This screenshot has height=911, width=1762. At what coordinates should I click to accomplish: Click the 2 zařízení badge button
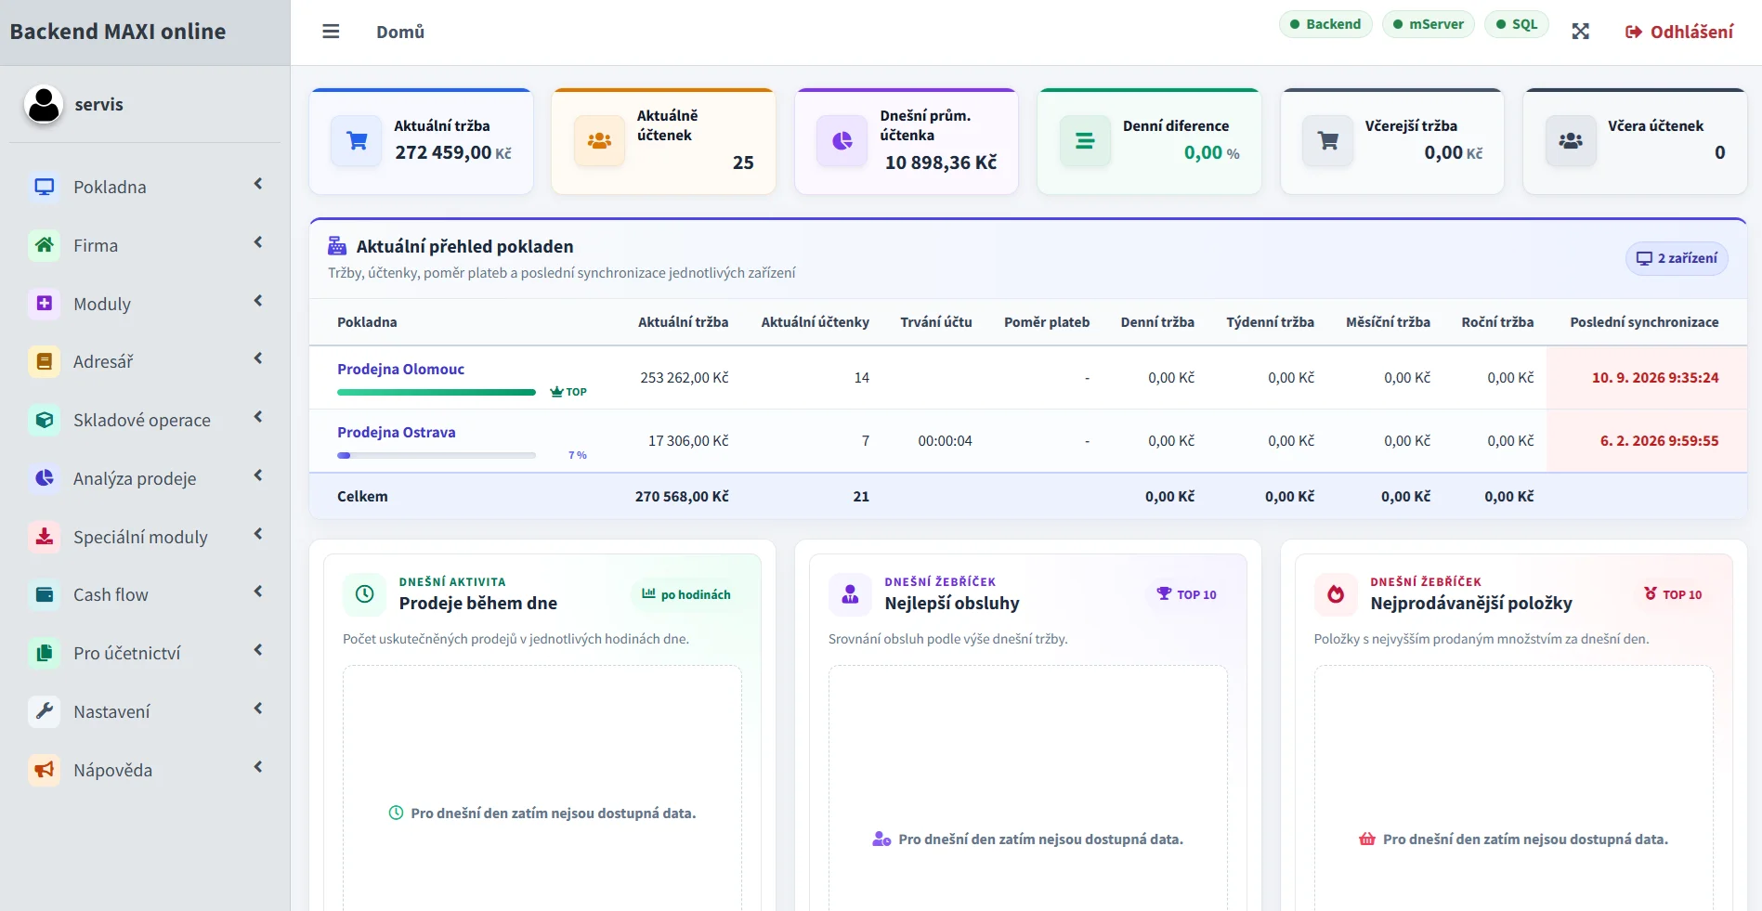click(1677, 258)
